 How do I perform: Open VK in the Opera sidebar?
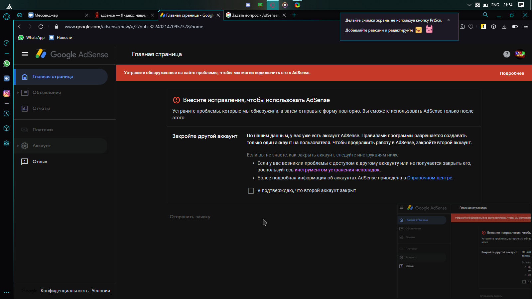point(7,78)
